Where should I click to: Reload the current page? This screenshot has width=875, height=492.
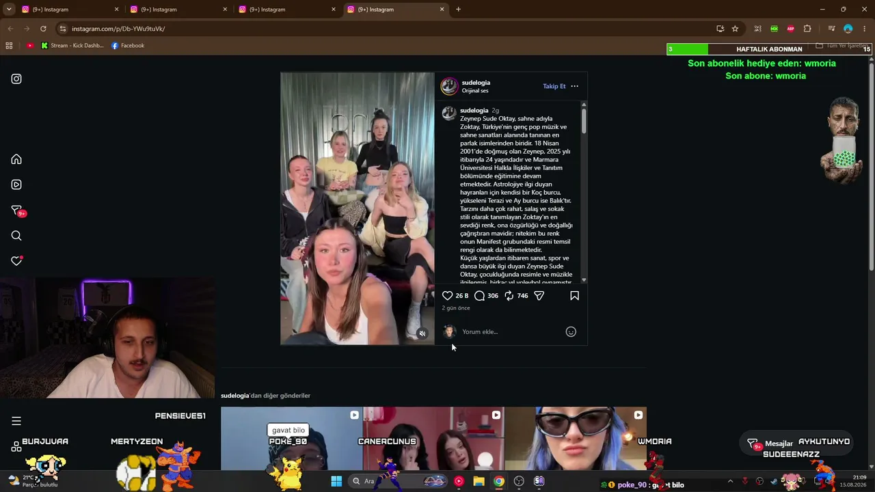coord(43,29)
